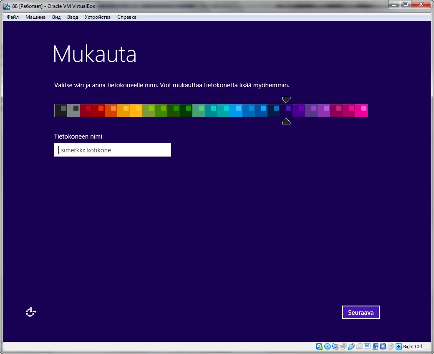Click the Seuraava button
Image resolution: width=434 pixels, height=354 pixels.
[361, 312]
